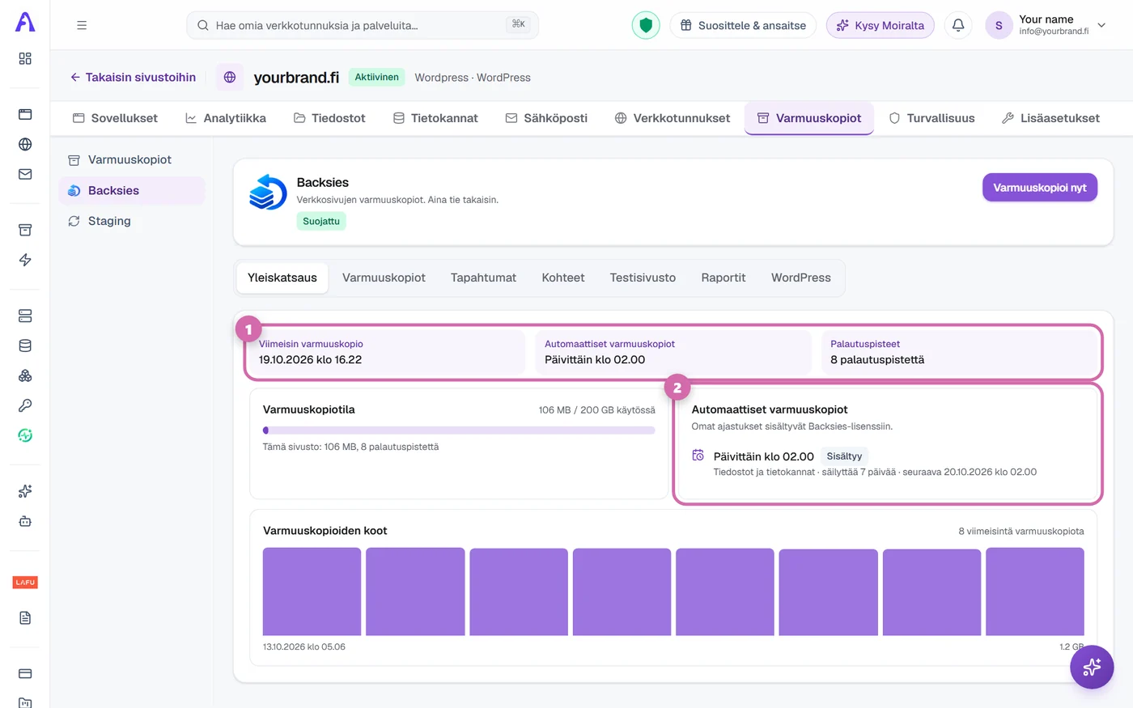Click the key icon in the left rail
1133x708 pixels.
[25, 405]
